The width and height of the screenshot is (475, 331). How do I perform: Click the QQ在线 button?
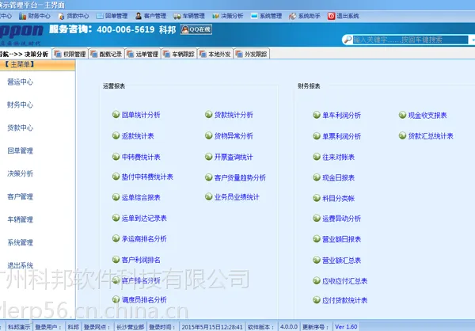(x=196, y=29)
